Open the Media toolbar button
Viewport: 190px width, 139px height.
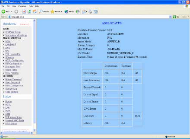tap(69, 12)
